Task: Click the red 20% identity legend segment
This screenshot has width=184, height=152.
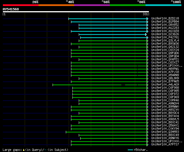Action: (x=21, y=5)
